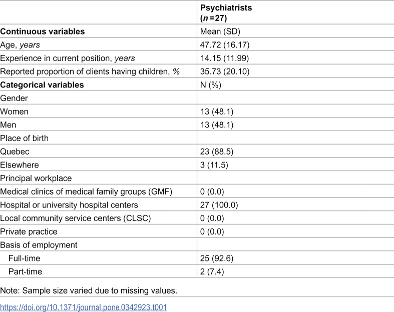394x312 pixels.
Task: Click Reported proportion of clients having children
Action: (90, 71)
